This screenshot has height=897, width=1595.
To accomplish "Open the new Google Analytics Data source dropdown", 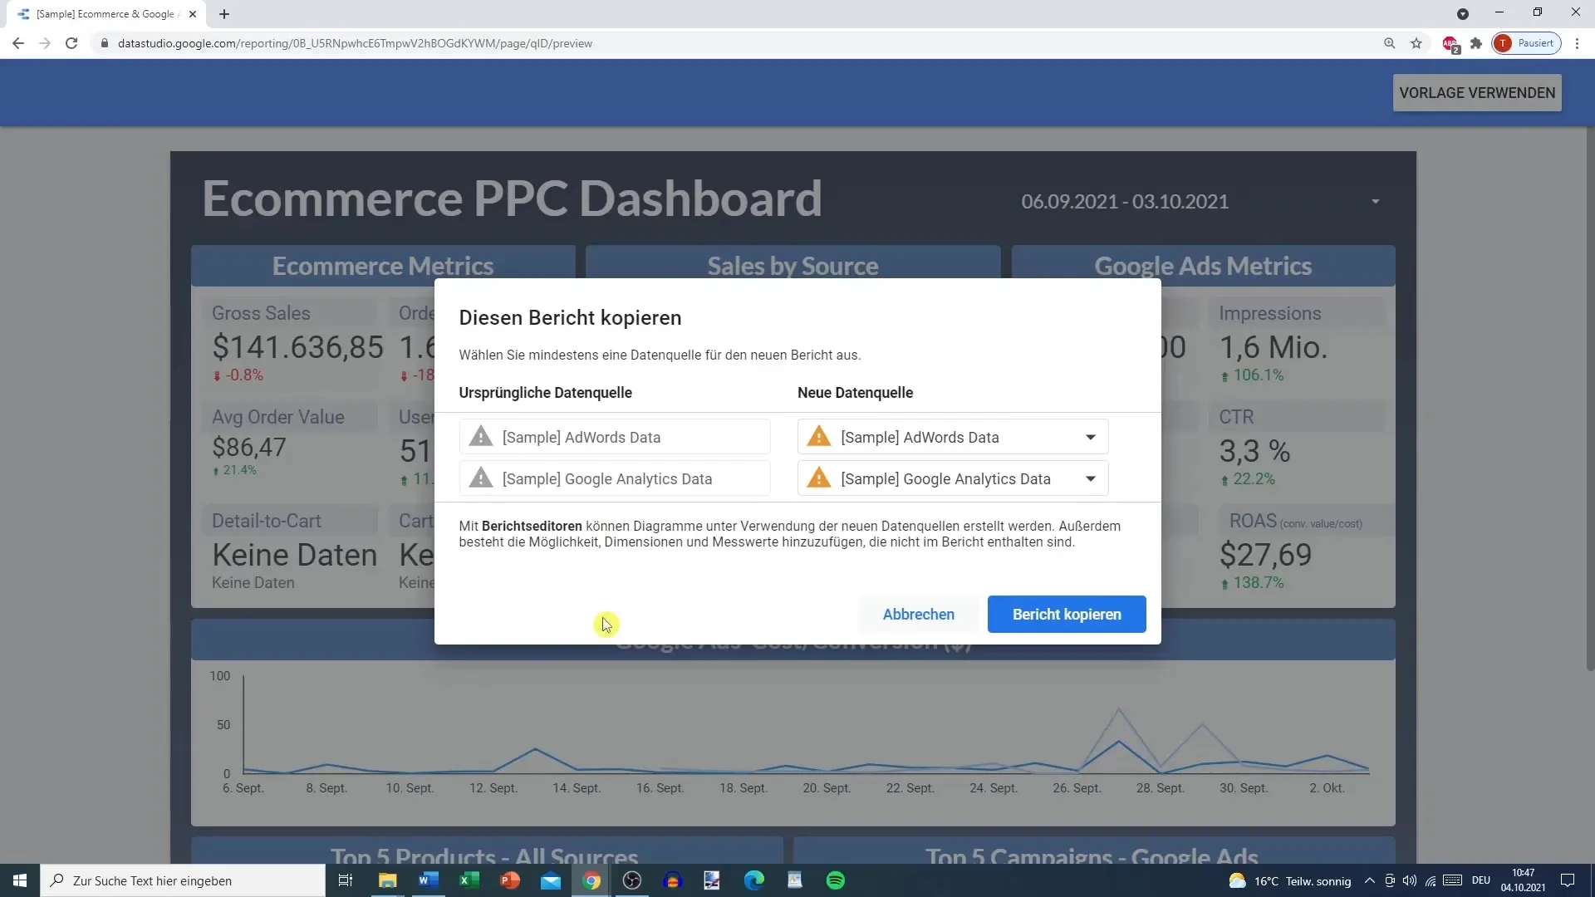I will (953, 479).
